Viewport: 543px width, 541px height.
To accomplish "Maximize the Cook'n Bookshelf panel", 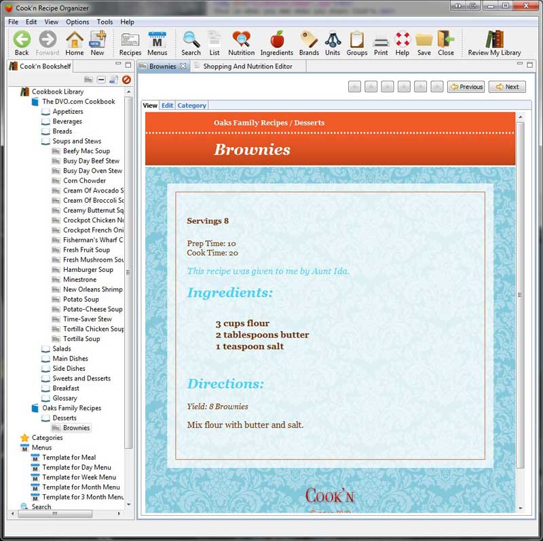I will pyautogui.click(x=128, y=64).
